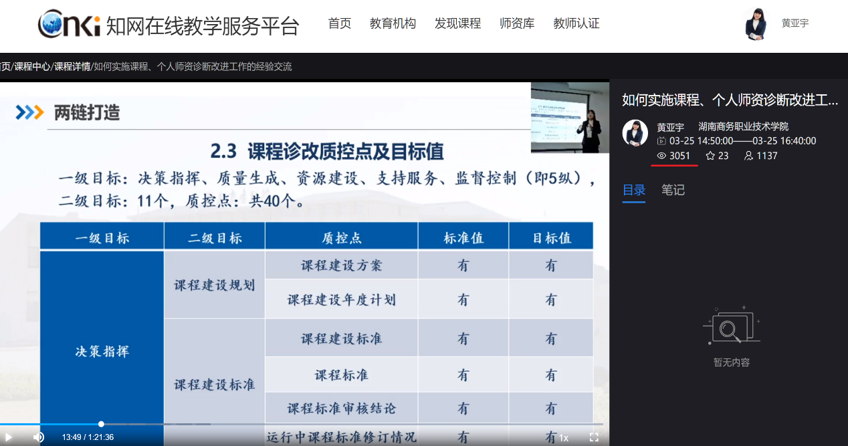Open 发现课程 navigation item
Screen dimensions: 848x446
457,23
